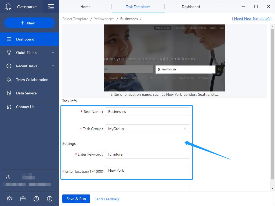Click the vertical scrollbar thumb

[x=272, y=104]
